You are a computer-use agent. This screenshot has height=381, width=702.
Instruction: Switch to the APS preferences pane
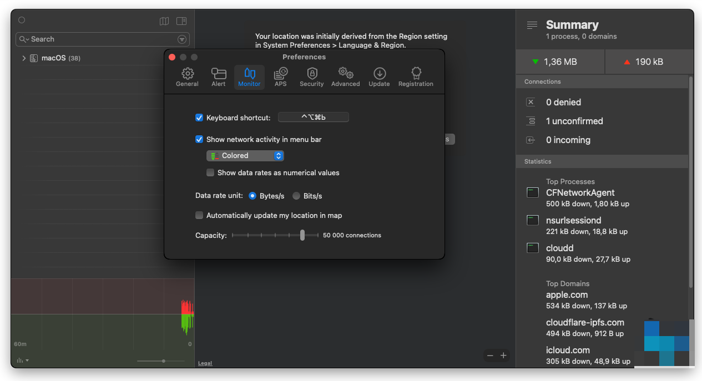click(281, 77)
